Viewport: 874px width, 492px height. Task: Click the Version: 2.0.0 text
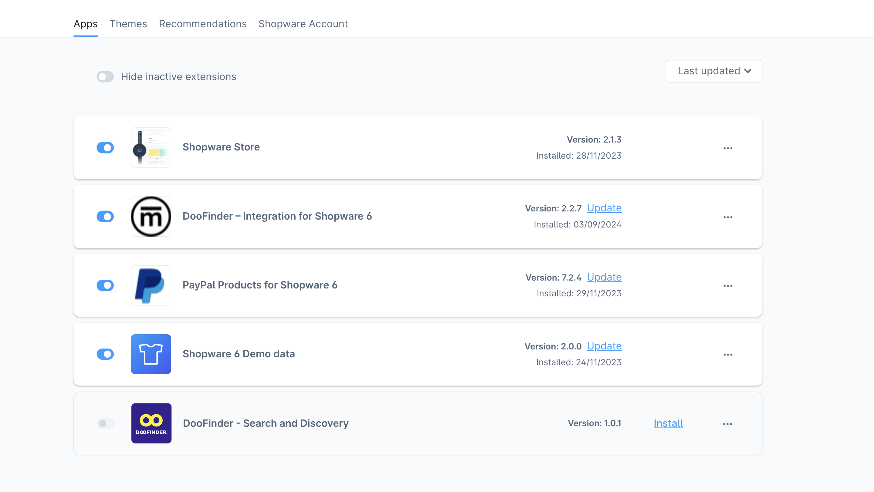pyautogui.click(x=553, y=346)
